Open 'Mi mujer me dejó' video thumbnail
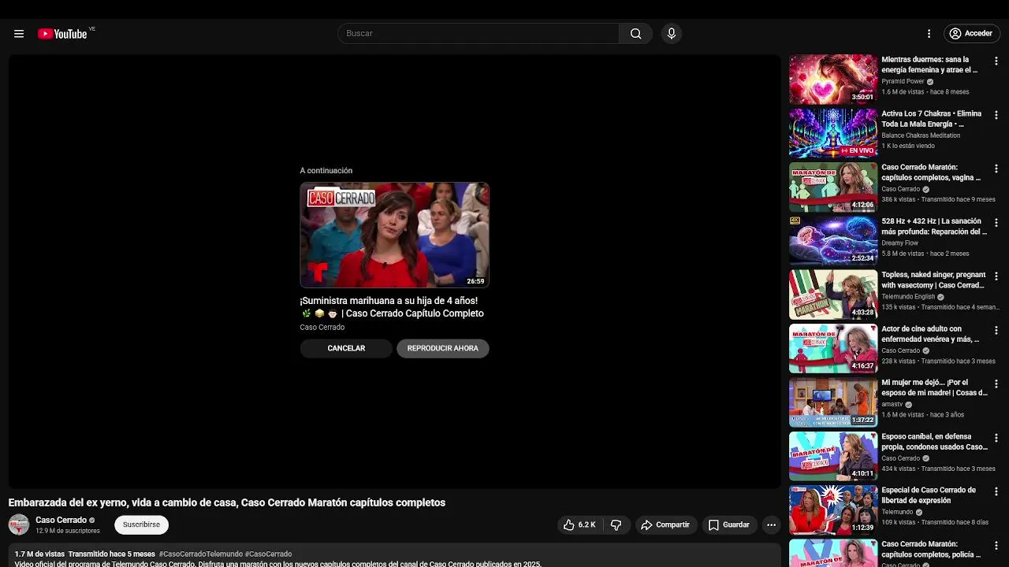This screenshot has width=1009, height=567. 833,402
